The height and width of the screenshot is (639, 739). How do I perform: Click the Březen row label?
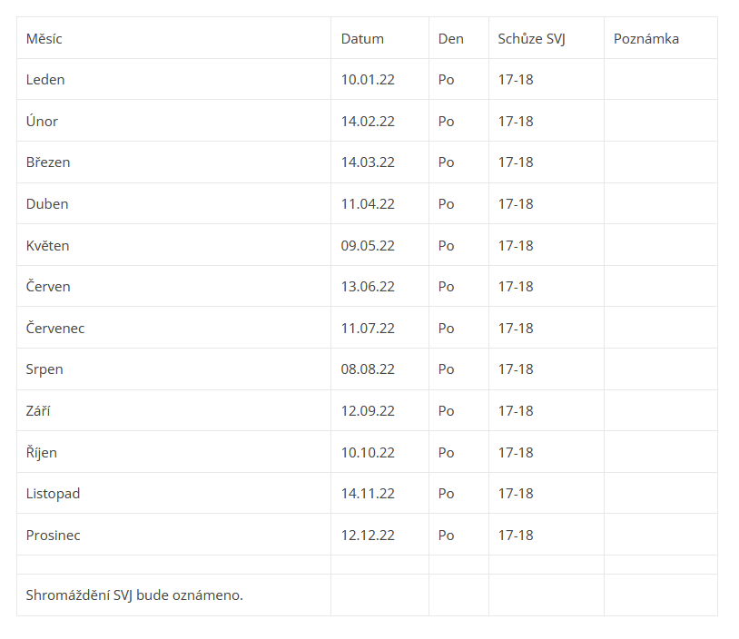(48, 162)
